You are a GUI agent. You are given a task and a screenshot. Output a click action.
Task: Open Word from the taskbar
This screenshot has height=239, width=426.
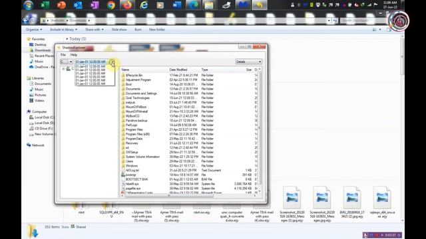click(x=177, y=5)
